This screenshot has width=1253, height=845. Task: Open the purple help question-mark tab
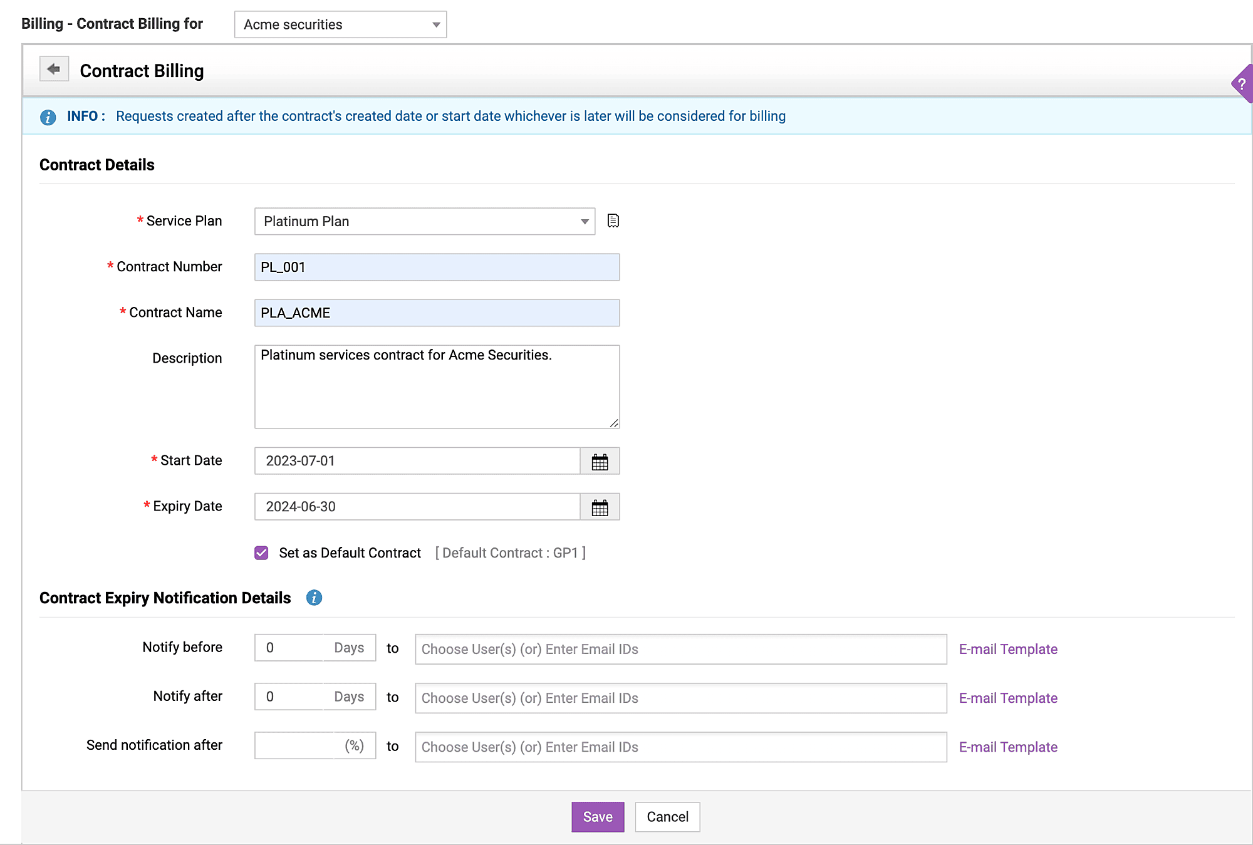(x=1242, y=84)
